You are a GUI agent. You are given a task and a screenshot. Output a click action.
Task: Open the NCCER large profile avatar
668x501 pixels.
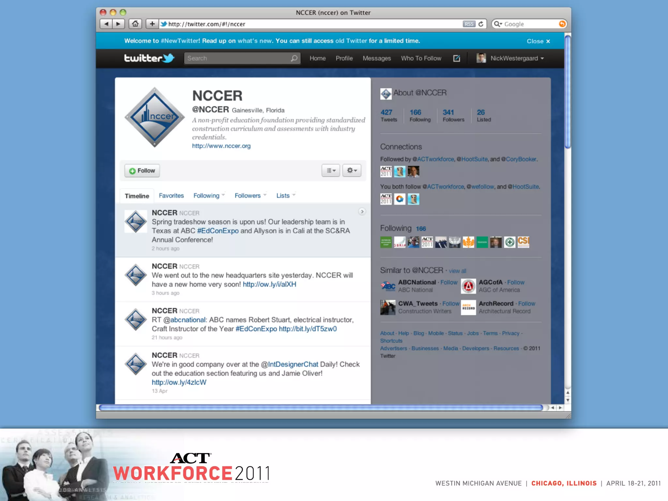[155, 117]
